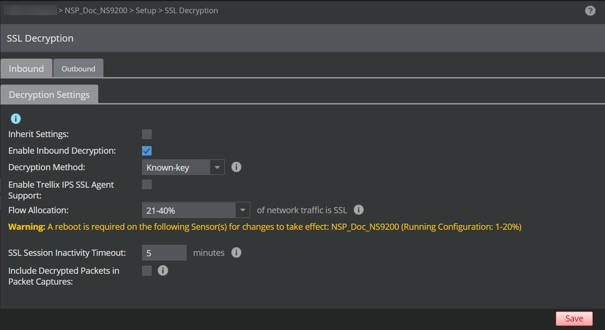Click the reboot required warning message
Viewport: 605px width, 330px height.
pos(265,227)
